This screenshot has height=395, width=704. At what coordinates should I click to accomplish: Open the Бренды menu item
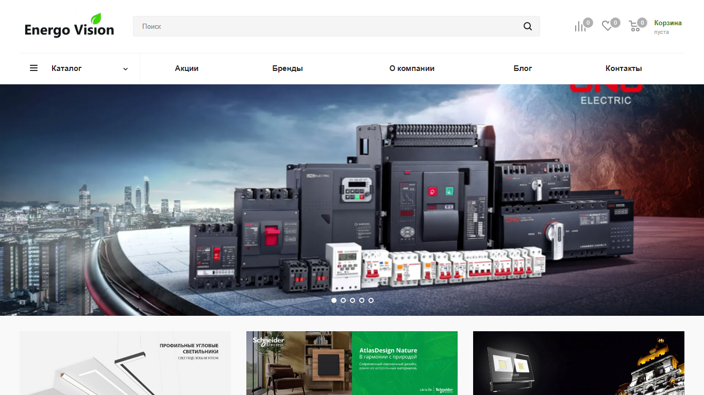[x=288, y=68]
